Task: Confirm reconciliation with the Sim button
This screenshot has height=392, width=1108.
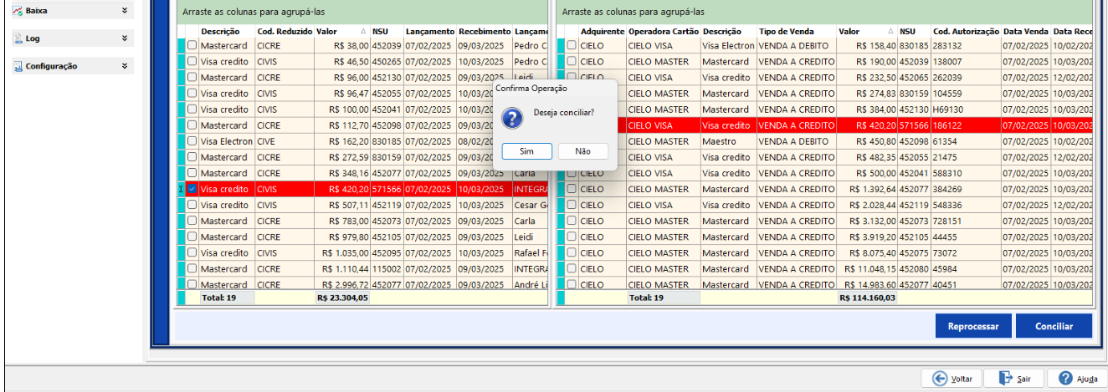Action: (527, 151)
